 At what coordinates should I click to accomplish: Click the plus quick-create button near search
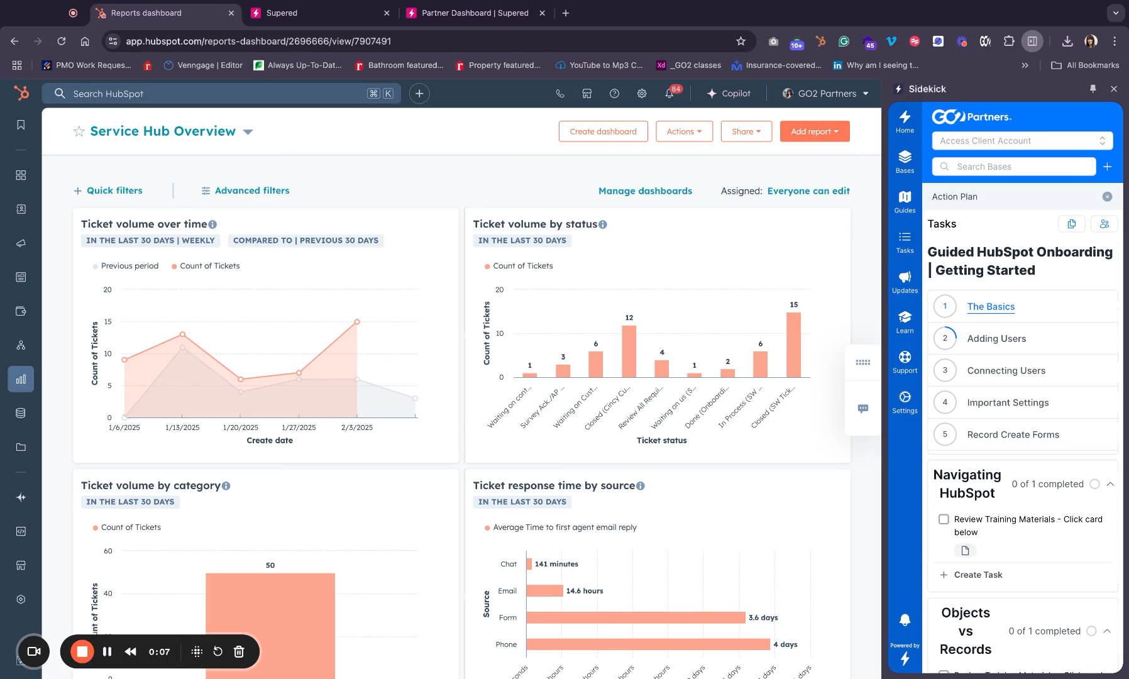pos(419,94)
